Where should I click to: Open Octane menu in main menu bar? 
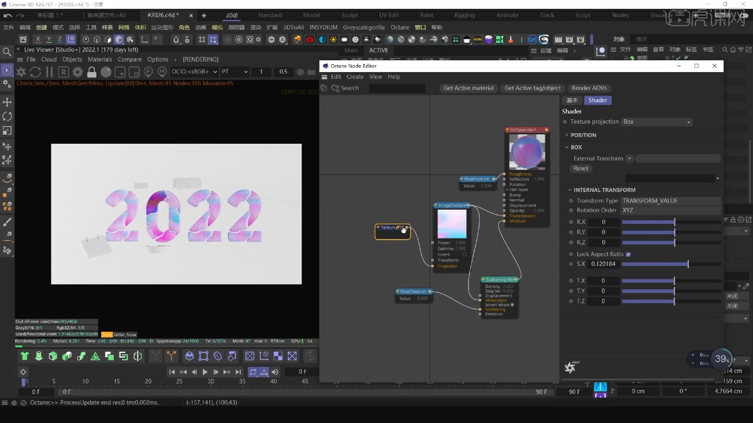coord(400,27)
